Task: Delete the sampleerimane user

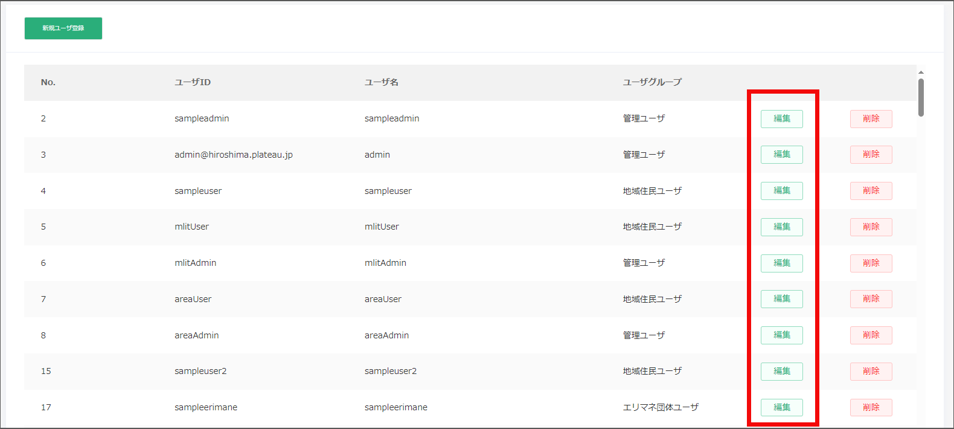Action: coord(871,407)
